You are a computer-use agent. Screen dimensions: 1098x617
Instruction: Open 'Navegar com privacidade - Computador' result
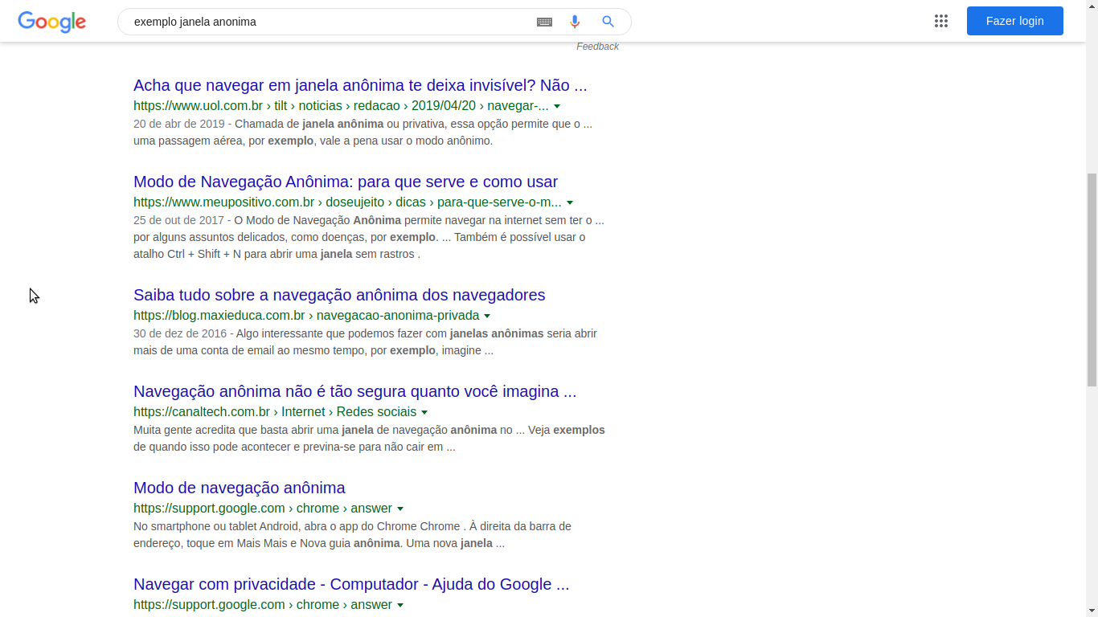pyautogui.click(x=351, y=584)
